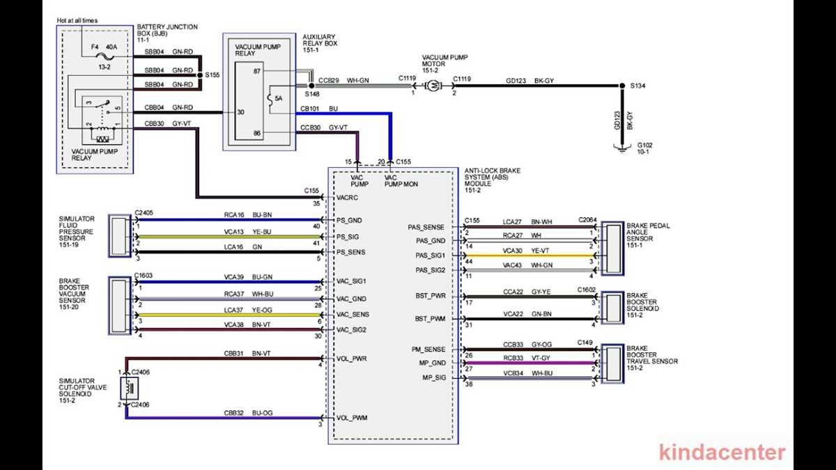836x470 pixels.
Task: Select the "BRAKE BOOSTER VACUUM SENSOR" label
Action: click(75, 291)
